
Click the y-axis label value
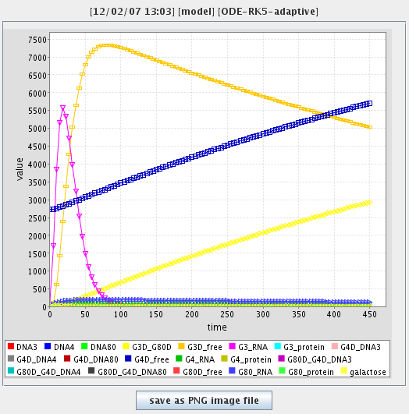[x=20, y=169]
